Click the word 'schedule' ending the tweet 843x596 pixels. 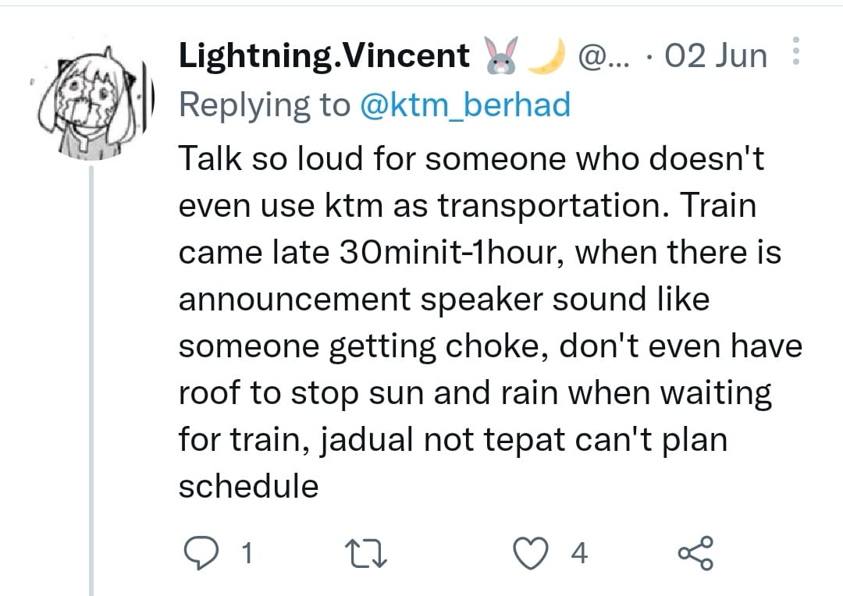click(249, 486)
